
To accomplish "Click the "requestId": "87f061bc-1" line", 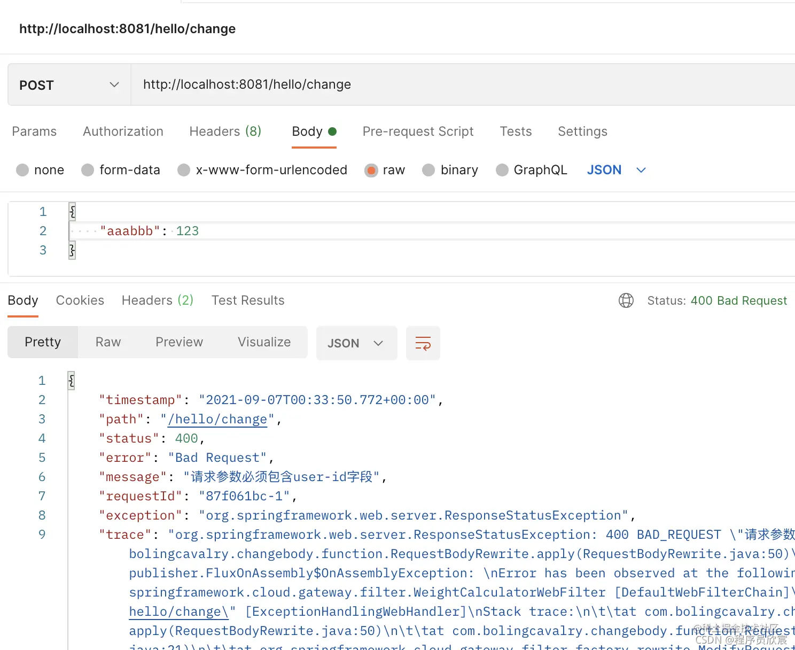I will pyautogui.click(x=198, y=496).
